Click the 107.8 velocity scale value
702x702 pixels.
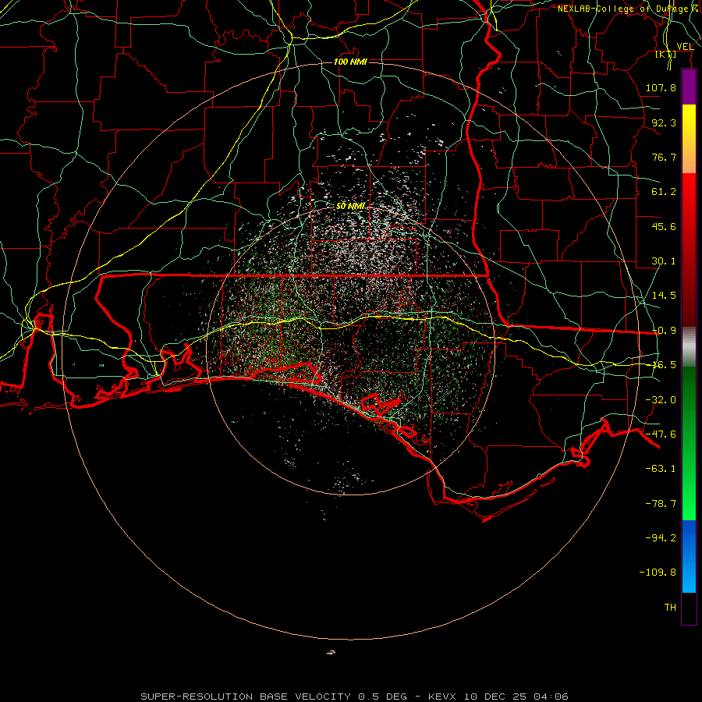tap(661, 87)
